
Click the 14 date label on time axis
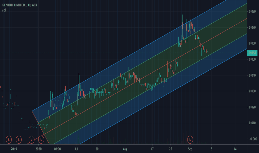click(235, 149)
